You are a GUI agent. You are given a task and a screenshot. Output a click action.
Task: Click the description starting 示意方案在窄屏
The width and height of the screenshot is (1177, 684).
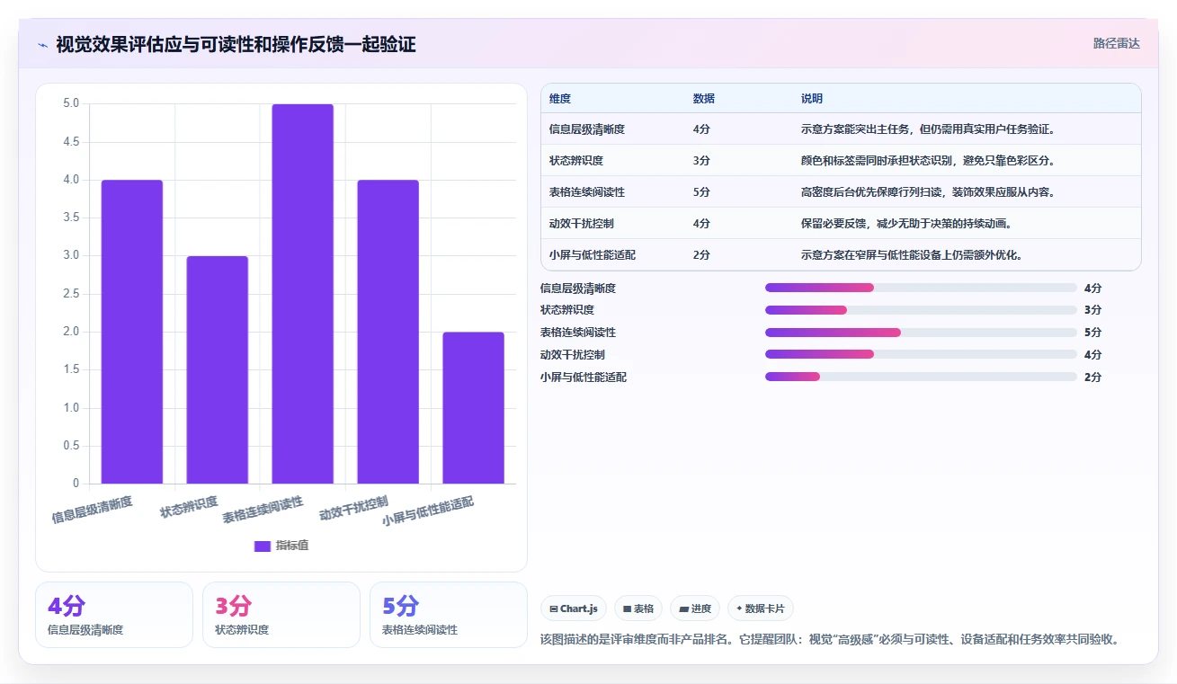(x=912, y=255)
